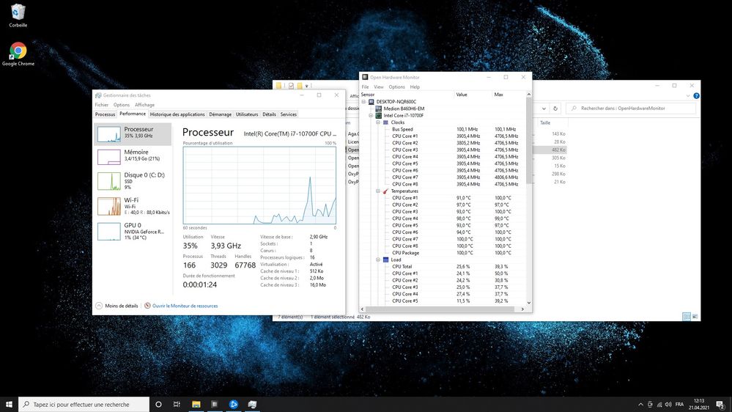732x412 pixels.
Task: Click the scroll-down arrow in Open Hardware Monitor
Action: click(x=528, y=303)
